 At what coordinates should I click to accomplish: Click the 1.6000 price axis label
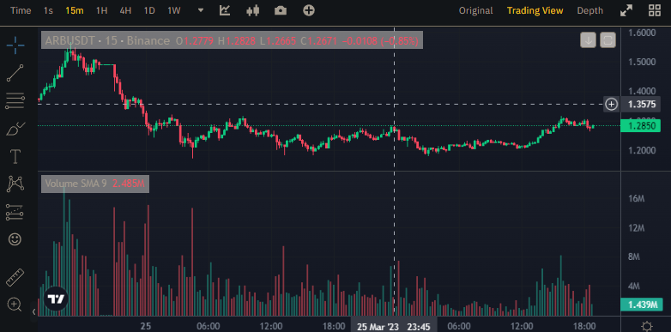pyautogui.click(x=641, y=33)
